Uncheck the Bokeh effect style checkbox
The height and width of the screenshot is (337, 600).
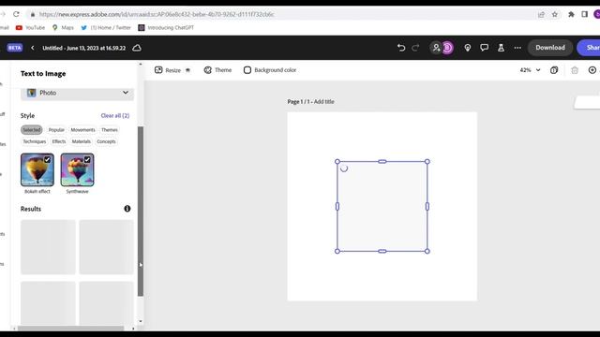tap(48, 160)
